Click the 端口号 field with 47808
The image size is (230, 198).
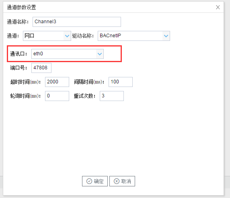click(41, 68)
